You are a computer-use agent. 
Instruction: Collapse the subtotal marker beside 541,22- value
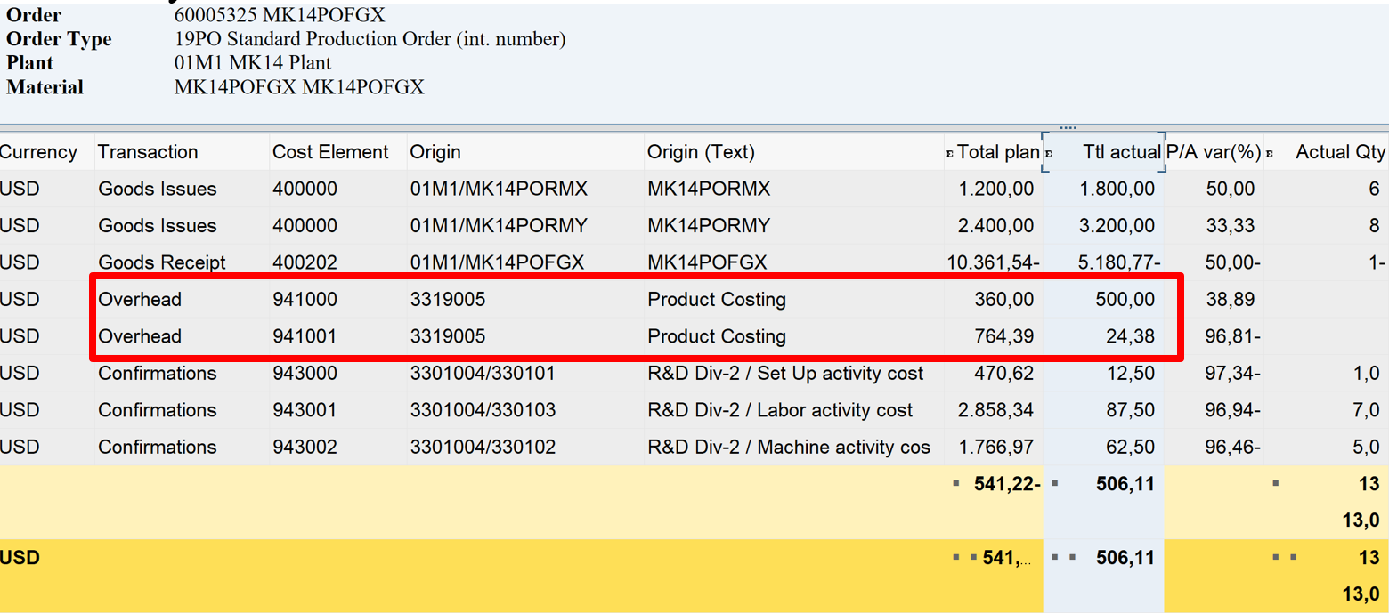point(956,484)
